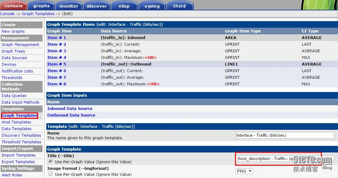Toggle Image Format Use Per-Graph Value checkbox
Screen dimensions: 338x178
(x=50, y=174)
